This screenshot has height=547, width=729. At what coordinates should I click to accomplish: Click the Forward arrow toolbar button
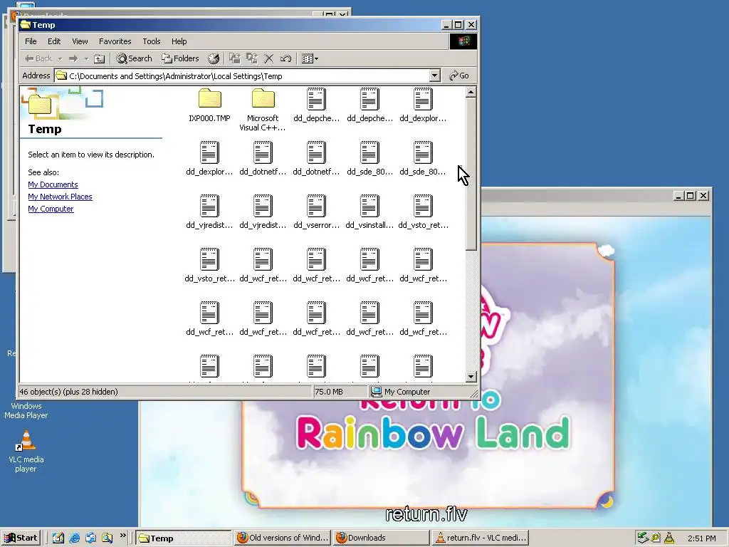(73, 58)
